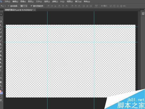Open the 帮助(H) menu
This screenshot has width=145, height=109.
[x=87, y=1]
